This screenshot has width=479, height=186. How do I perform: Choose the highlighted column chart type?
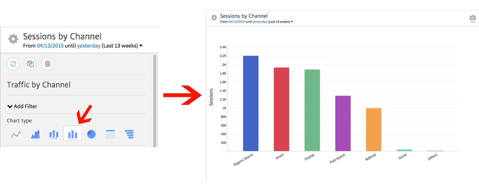pos(72,134)
